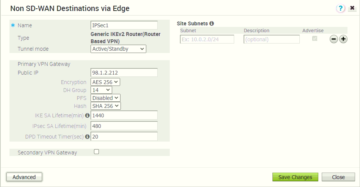Click the DPD Timeout Timer info icon
The width and height of the screenshot is (360, 187).
tap(88, 137)
